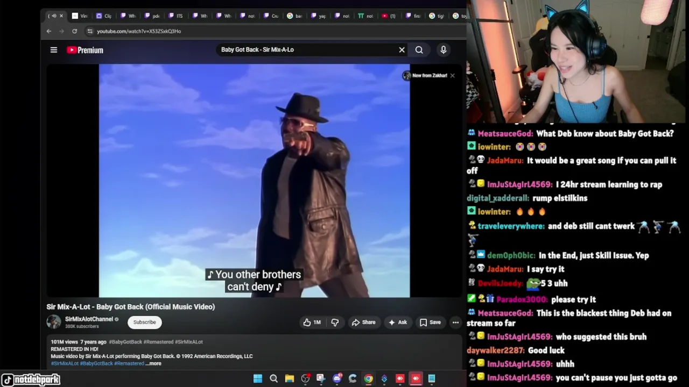Save the video to a playlist
The height and width of the screenshot is (387, 689).
click(431, 322)
